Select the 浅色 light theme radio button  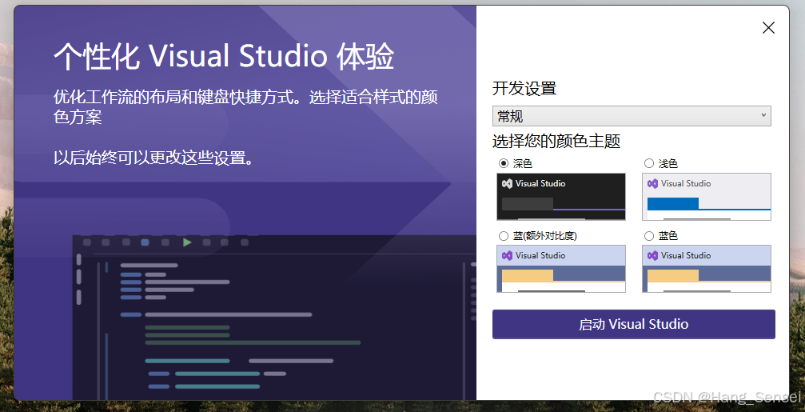click(x=649, y=163)
